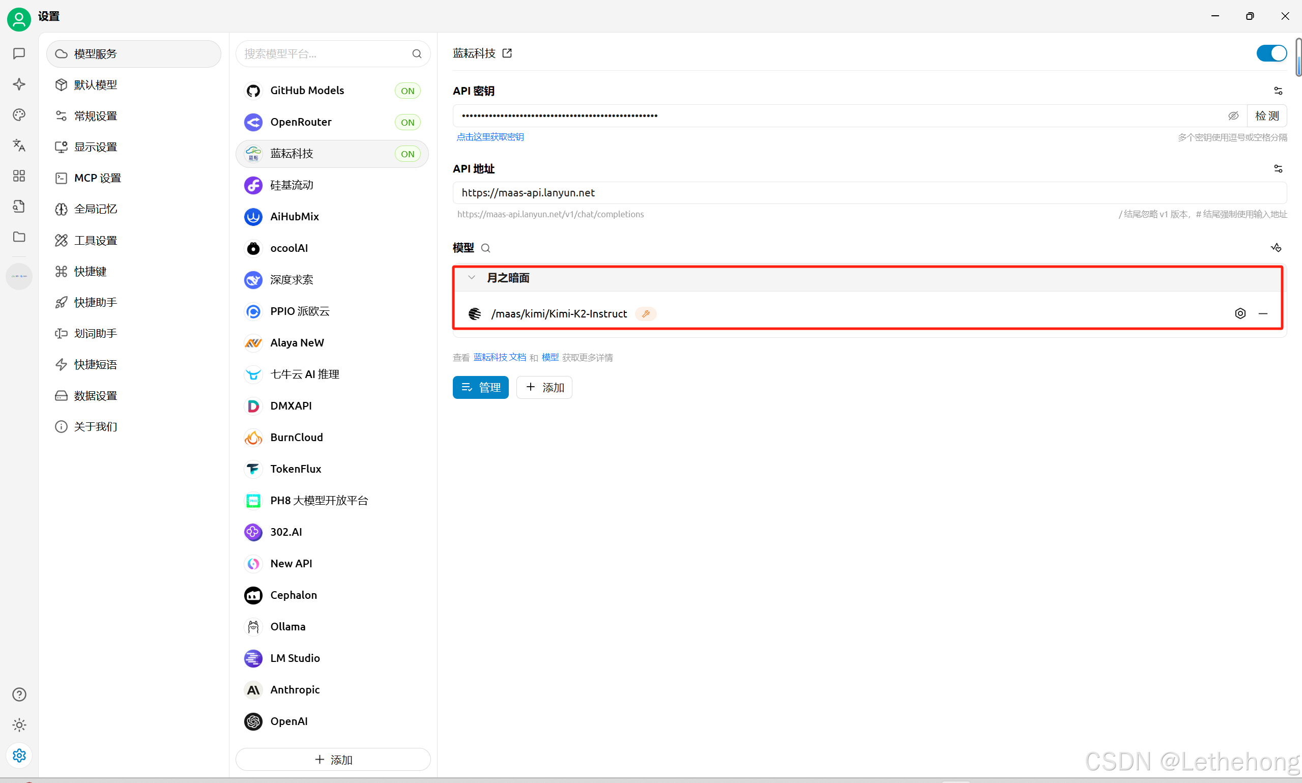Image resolution: width=1302 pixels, height=783 pixels.
Task: Open API key list settings icon
Action: tap(1278, 91)
